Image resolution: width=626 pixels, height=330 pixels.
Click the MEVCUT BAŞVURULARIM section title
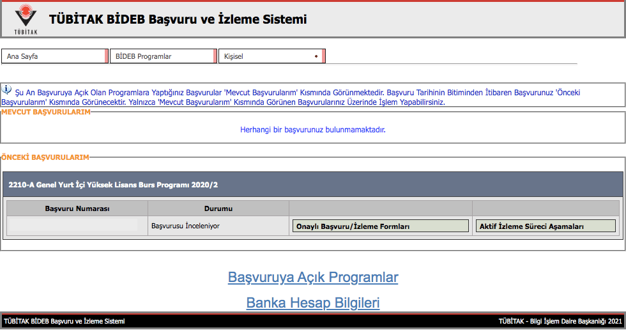(46, 112)
